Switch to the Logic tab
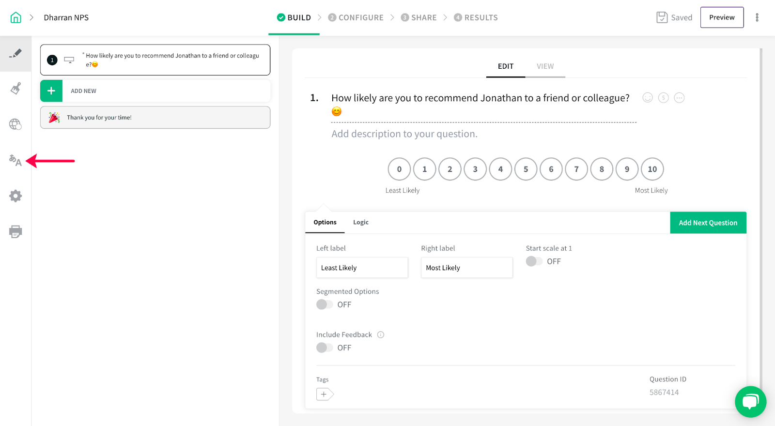775x426 pixels. click(x=361, y=222)
